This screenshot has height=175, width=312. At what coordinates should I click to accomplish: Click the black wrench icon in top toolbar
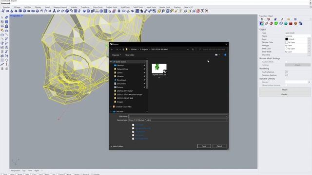click(141, 11)
